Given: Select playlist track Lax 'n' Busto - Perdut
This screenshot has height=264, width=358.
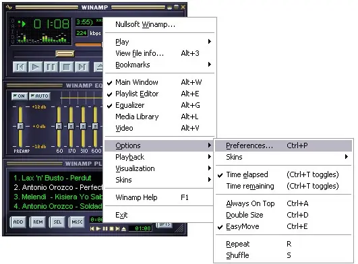Looking at the screenshot, I should coord(56,178).
